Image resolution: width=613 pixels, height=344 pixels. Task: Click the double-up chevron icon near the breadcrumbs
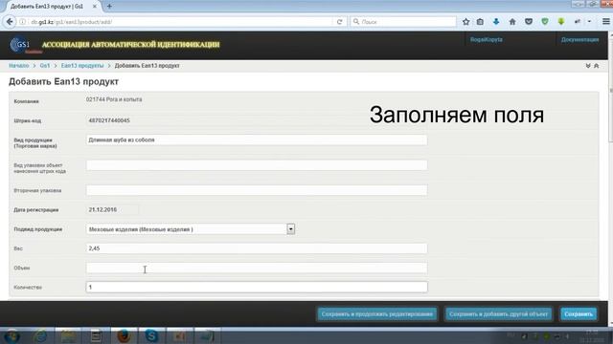597,66
